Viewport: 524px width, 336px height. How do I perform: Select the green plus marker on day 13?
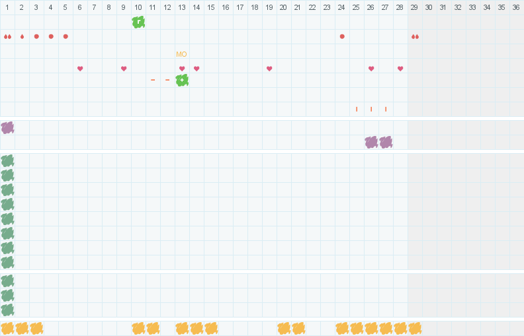182,80
